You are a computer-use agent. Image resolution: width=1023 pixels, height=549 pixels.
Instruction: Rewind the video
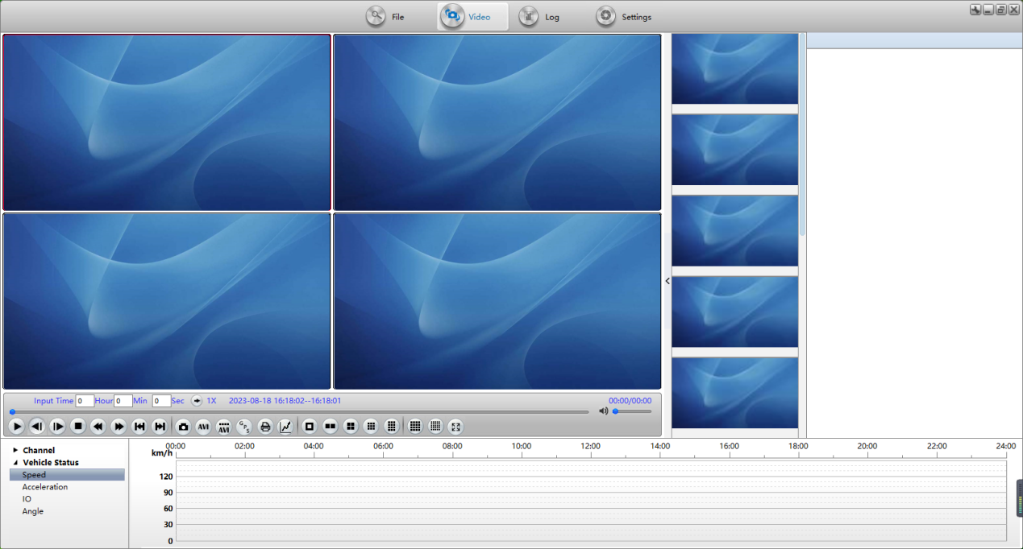pyautogui.click(x=98, y=427)
